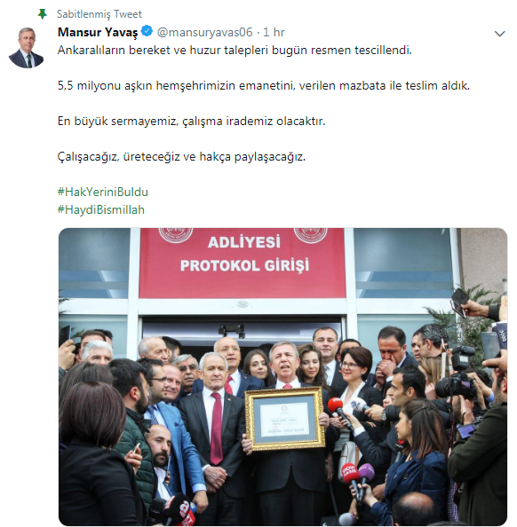Viewport: 517px width, 527px height.
Task: Click the blue verified badge beside Mansur Yavaş
Action: point(147,31)
